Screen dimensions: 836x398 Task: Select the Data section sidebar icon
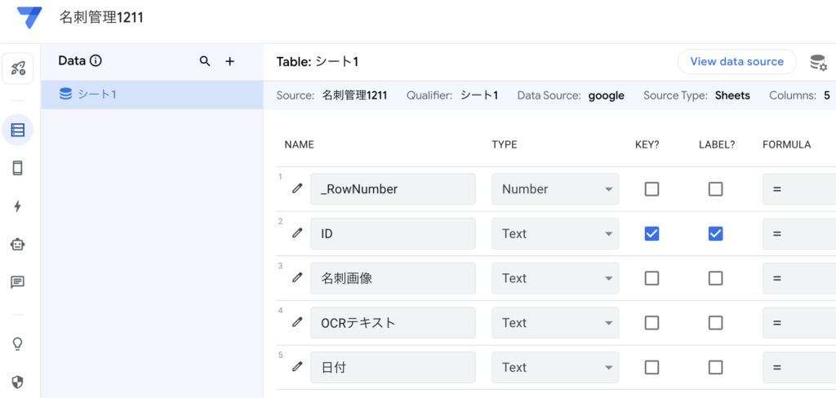(x=18, y=130)
